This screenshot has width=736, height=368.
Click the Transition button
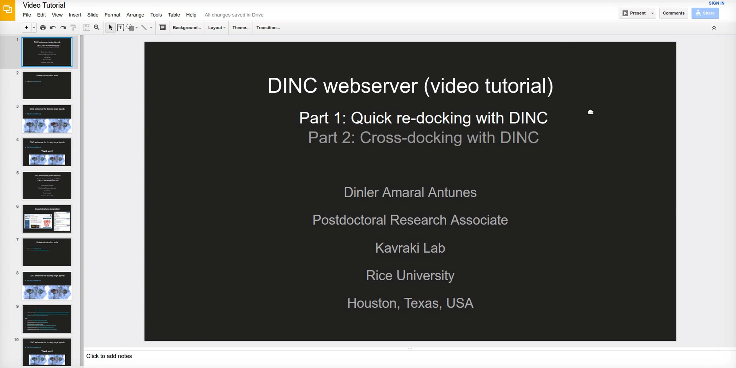268,28
